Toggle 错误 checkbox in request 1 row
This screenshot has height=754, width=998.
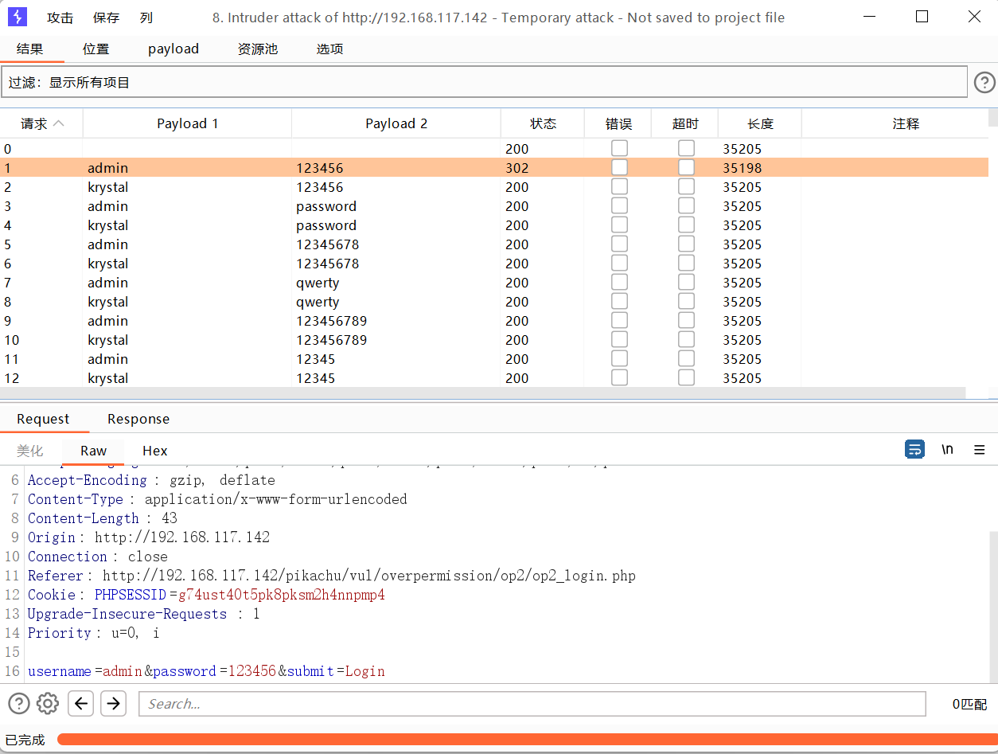point(619,167)
